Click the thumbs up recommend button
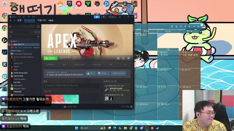Screen dimensions: 234x131 (x=91, y=74)
